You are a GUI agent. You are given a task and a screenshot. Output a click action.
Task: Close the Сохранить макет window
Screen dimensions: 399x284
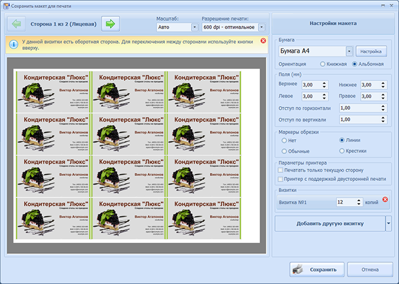392,6
